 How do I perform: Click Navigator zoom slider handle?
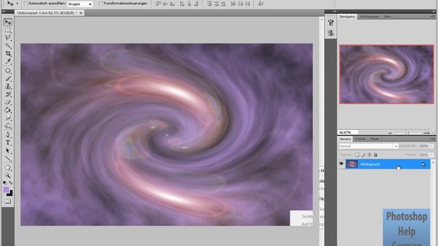[x=407, y=133]
